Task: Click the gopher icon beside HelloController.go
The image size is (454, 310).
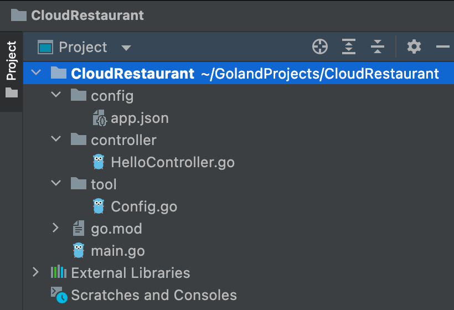Action: (99, 162)
